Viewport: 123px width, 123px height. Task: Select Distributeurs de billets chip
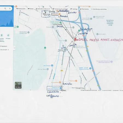[x=99, y=9]
